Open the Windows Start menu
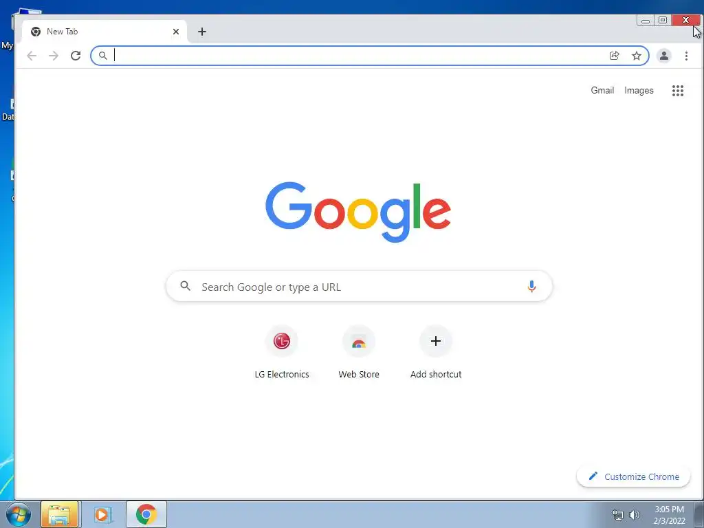 (19, 514)
